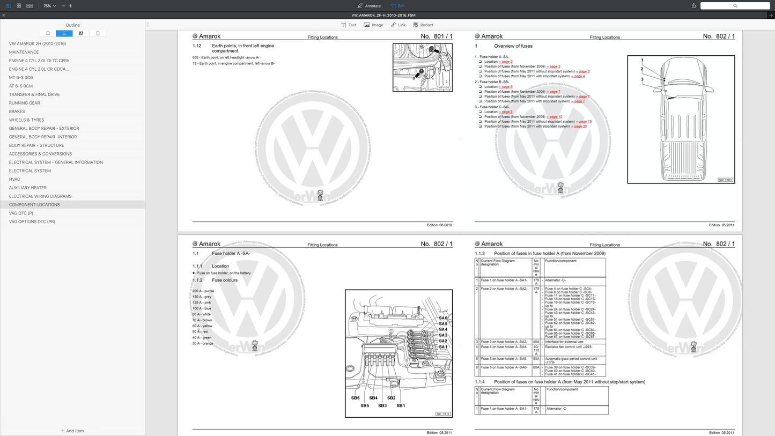
Task: Switch to thumbnail grid view icon
Action: point(19,6)
